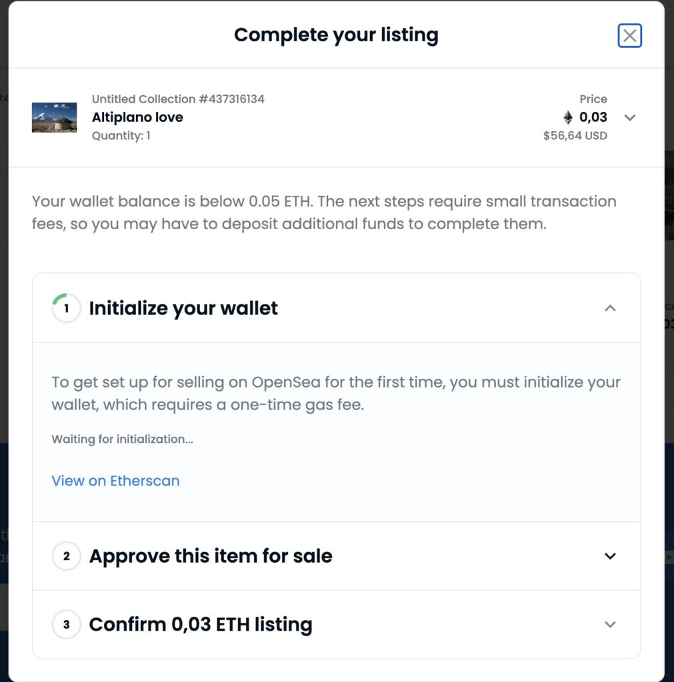Click the Ethereum diamond price icon
Screen dimensions: 674x682
tap(568, 118)
